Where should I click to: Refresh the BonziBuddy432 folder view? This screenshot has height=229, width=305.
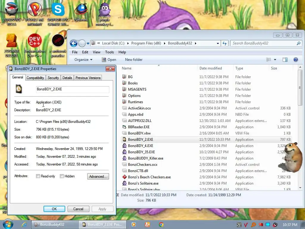225,43
